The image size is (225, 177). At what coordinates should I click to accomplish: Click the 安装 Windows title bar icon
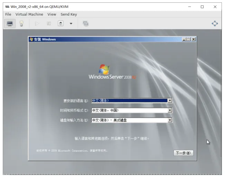[x=31, y=39]
